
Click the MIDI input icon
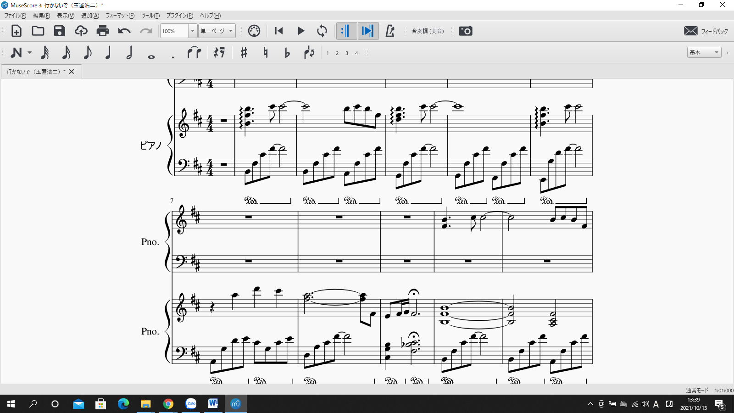tap(254, 31)
